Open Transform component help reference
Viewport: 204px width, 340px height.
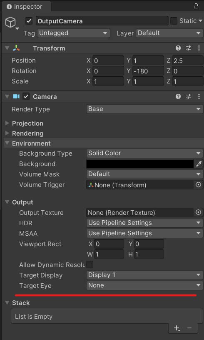(178, 48)
